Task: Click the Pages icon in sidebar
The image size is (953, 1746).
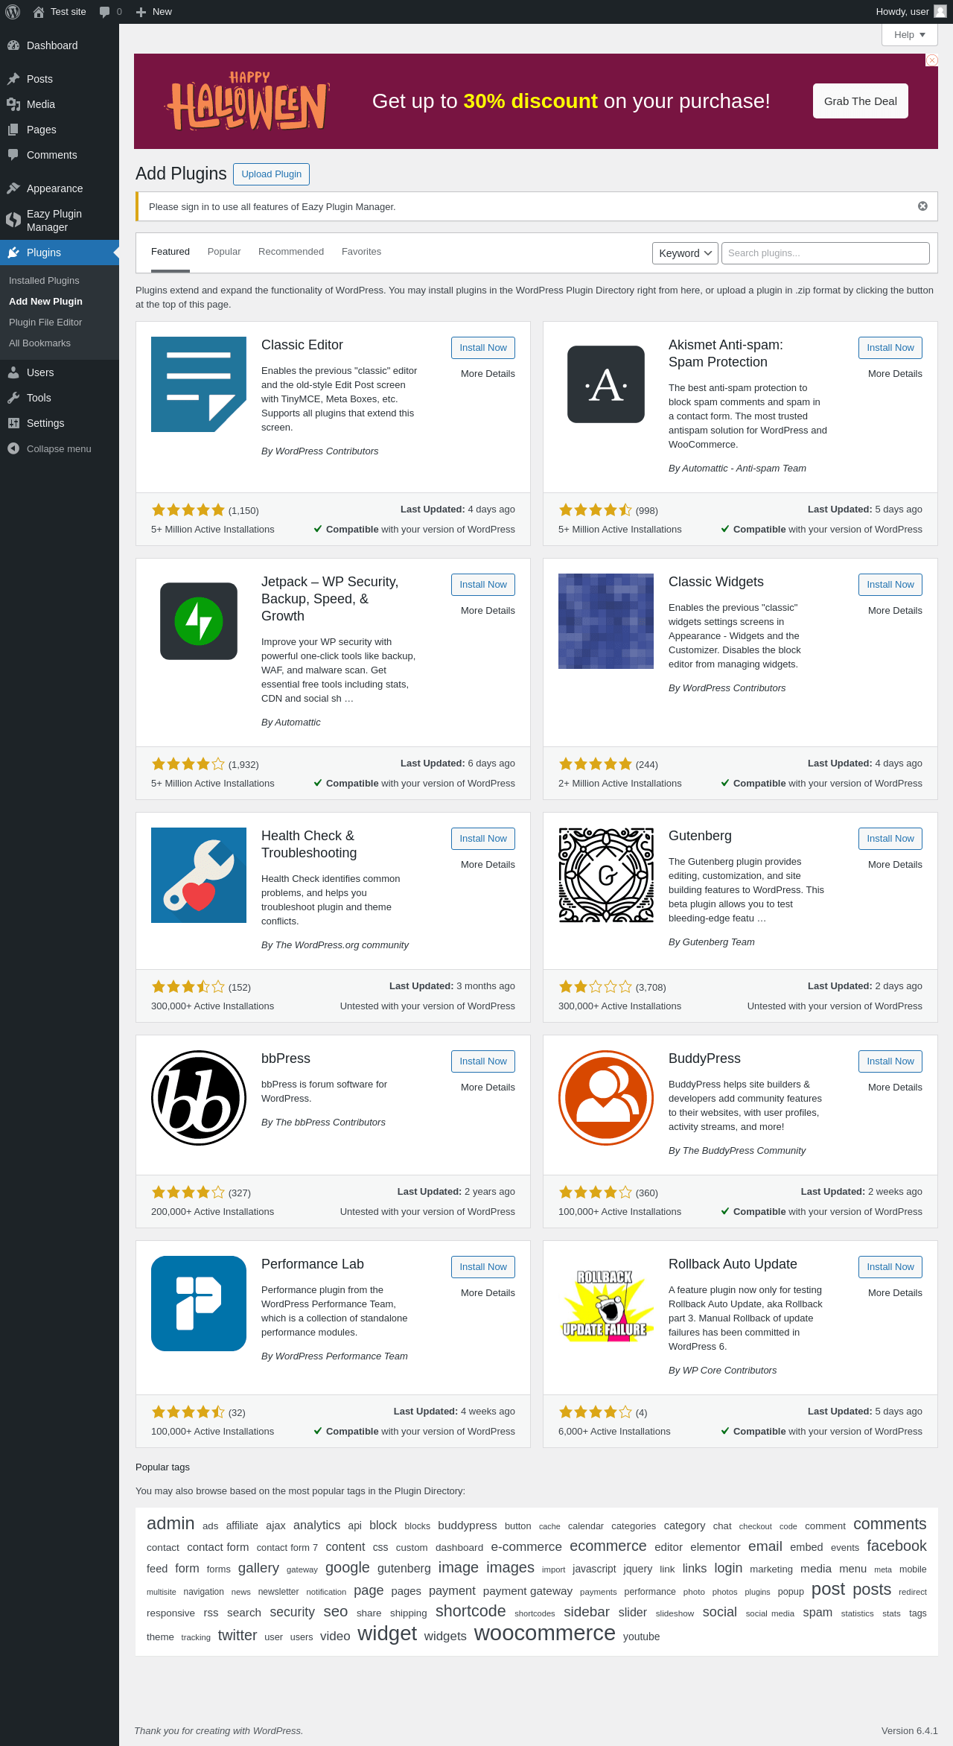Action: point(13,130)
